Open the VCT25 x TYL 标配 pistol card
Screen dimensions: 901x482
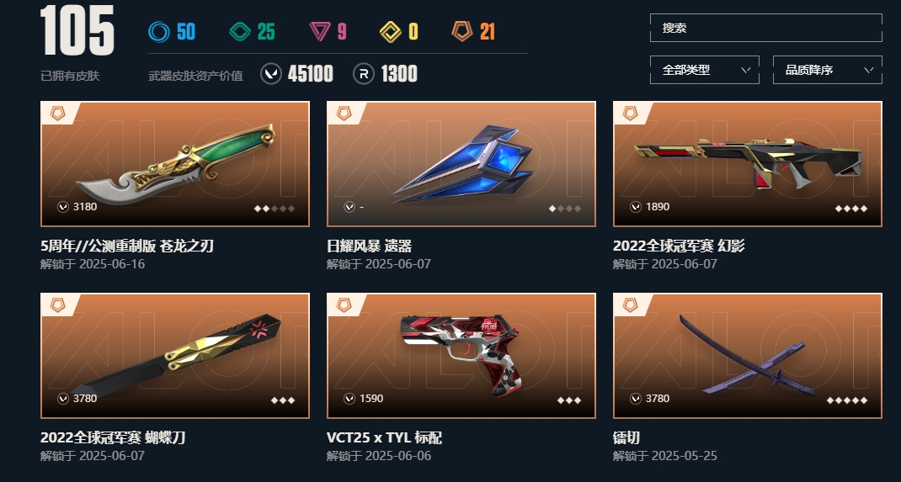(461, 356)
